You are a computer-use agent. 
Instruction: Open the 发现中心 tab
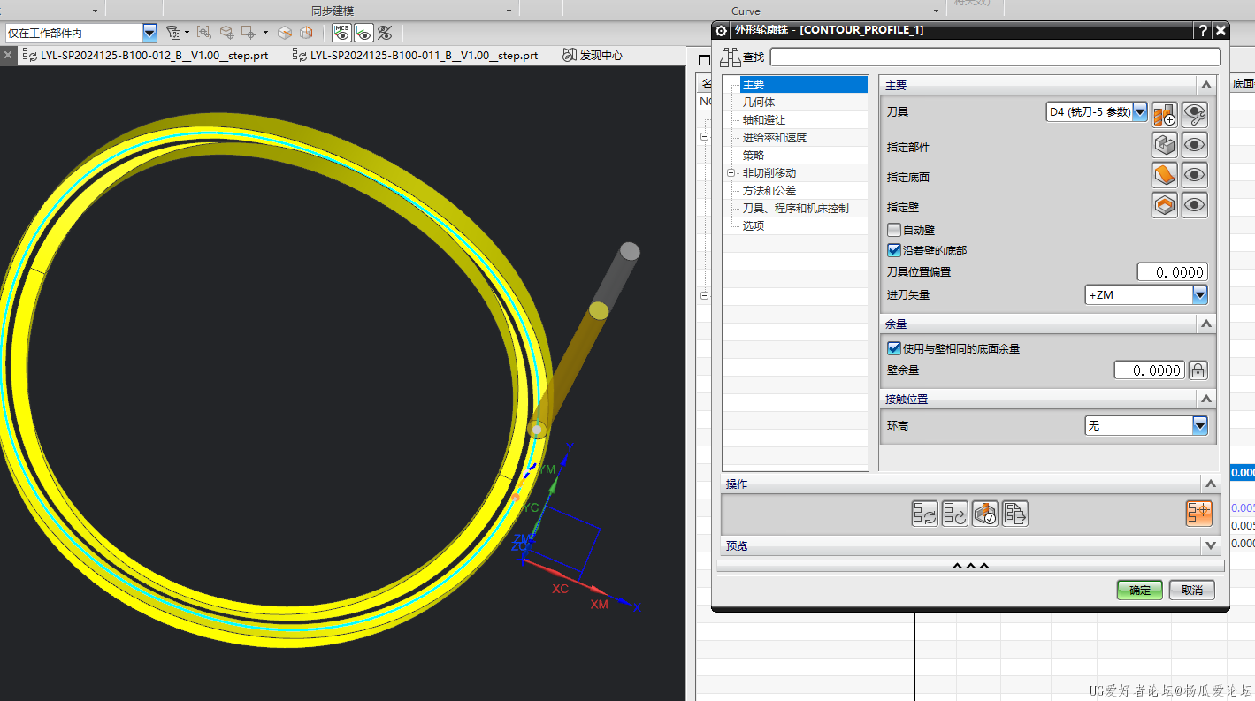(593, 55)
